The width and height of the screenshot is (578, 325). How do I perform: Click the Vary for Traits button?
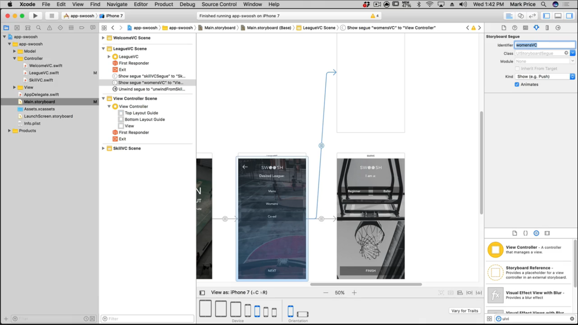(x=465, y=311)
